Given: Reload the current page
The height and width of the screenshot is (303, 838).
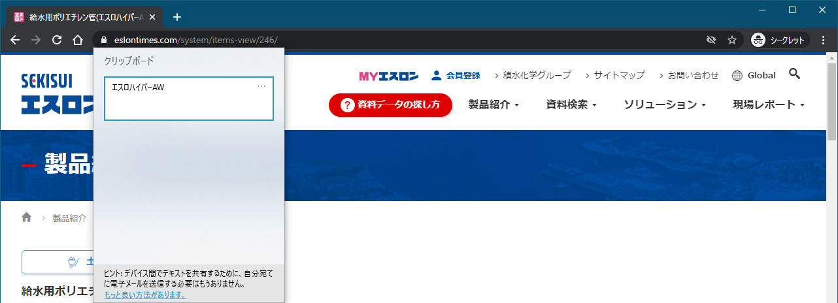Looking at the screenshot, I should coord(57,40).
